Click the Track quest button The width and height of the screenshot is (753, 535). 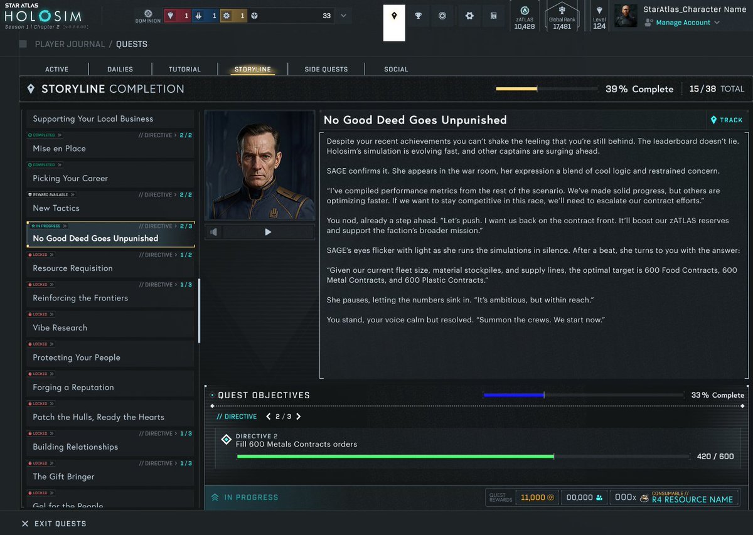727,120
